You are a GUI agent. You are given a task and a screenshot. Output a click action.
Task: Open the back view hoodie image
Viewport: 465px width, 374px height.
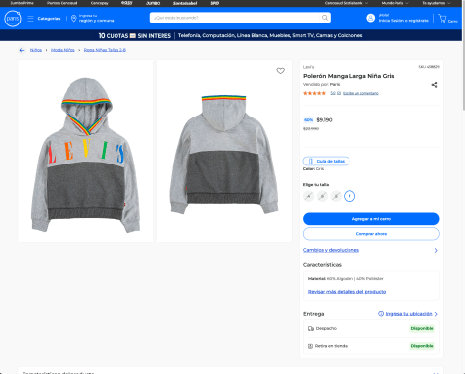tap(224, 151)
